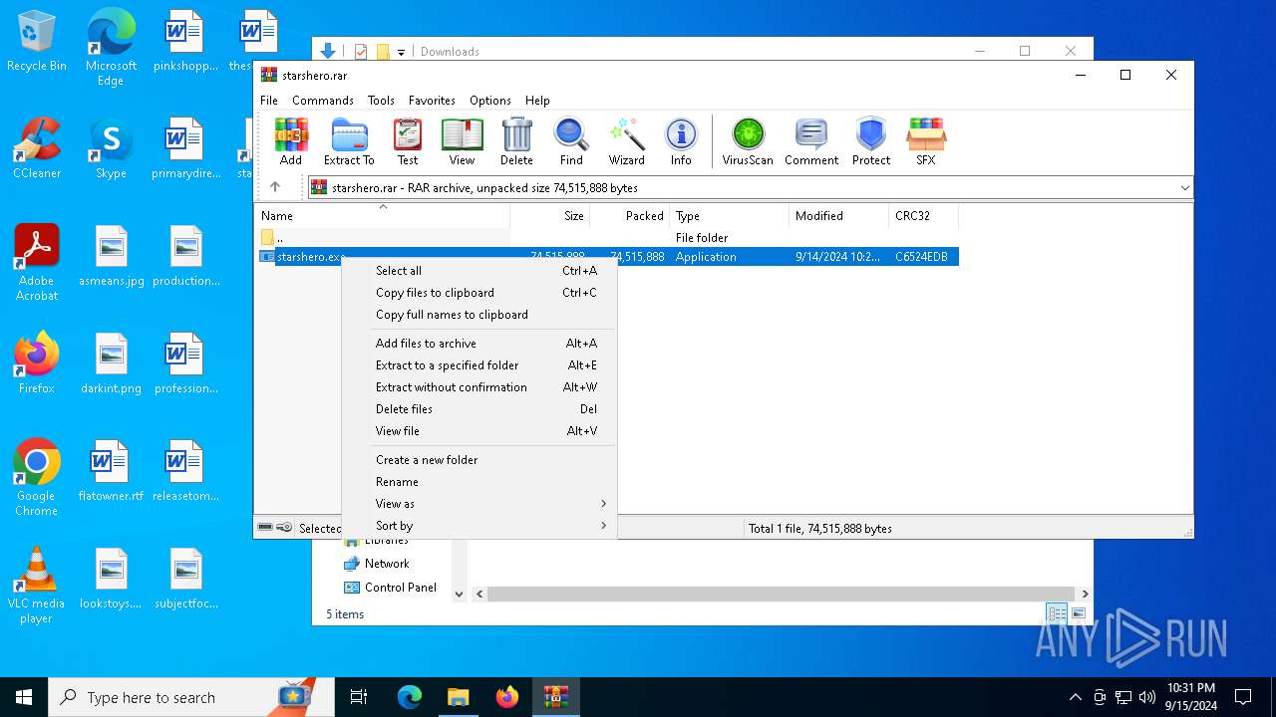1276x717 pixels.
Task: Open the Help menu
Action: tap(537, 101)
